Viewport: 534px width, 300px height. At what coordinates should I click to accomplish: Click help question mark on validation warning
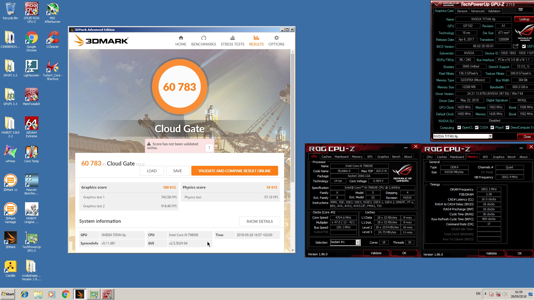[x=209, y=148]
